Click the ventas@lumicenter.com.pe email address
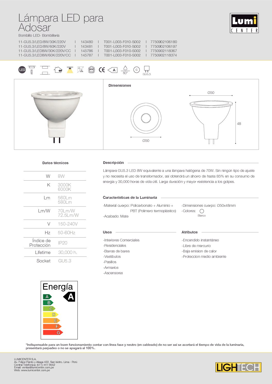 pos(38,368)
